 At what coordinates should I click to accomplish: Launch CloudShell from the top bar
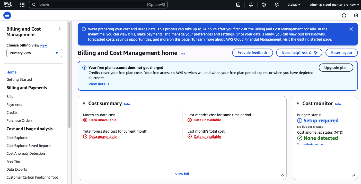tap(238, 5)
